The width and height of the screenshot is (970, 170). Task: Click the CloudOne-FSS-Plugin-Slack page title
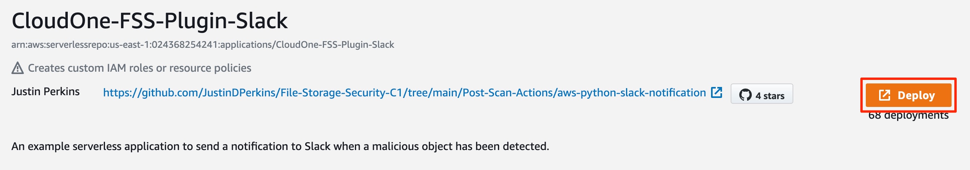click(150, 21)
